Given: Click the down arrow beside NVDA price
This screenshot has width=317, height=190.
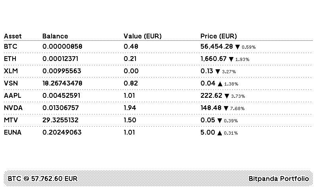Looking at the screenshot, I should pos(226,108).
